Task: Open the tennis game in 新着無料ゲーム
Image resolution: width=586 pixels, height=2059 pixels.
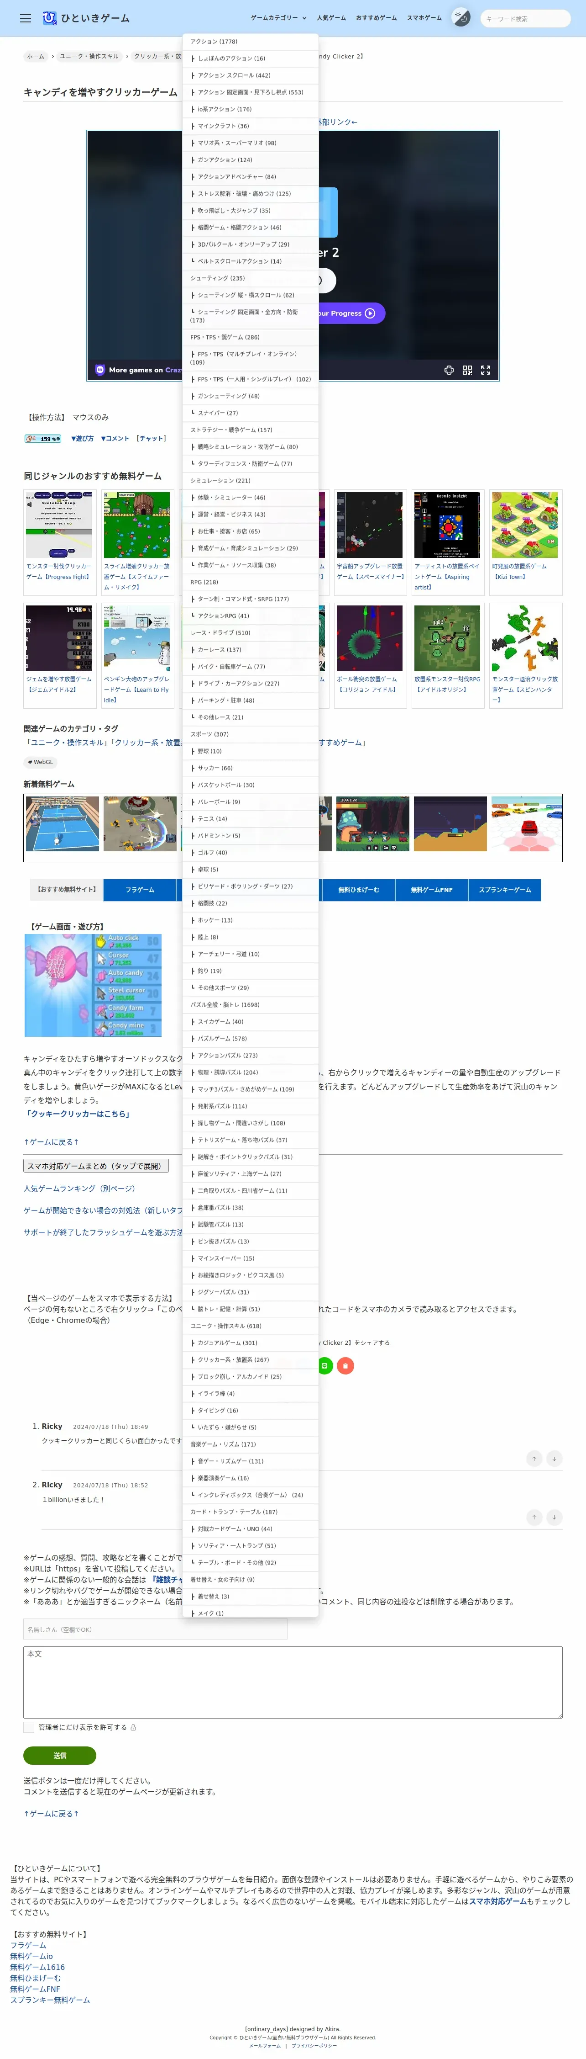Action: coord(62,823)
